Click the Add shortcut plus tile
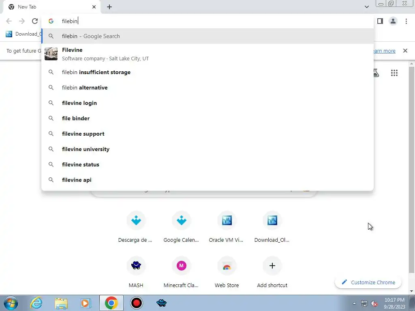Viewport: 415px width, 311px height. [x=272, y=273]
